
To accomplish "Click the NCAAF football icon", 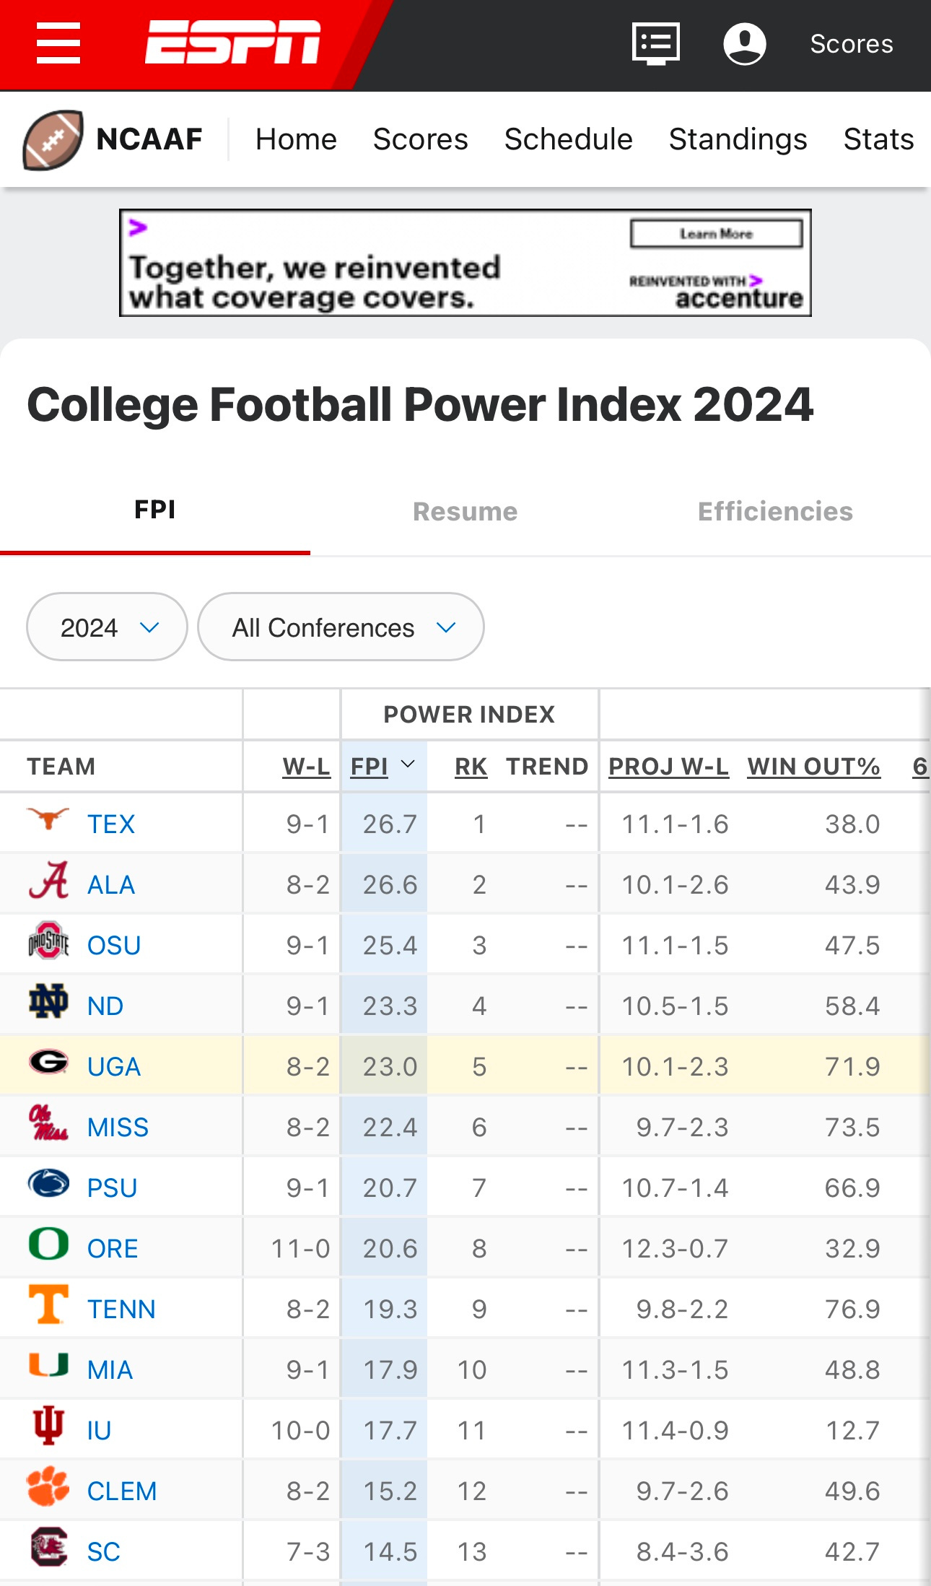I will click(x=53, y=140).
